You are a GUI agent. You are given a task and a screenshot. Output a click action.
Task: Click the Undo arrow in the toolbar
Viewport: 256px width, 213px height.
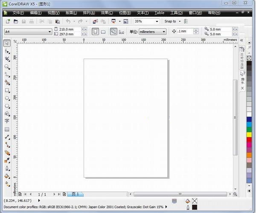click(68, 21)
